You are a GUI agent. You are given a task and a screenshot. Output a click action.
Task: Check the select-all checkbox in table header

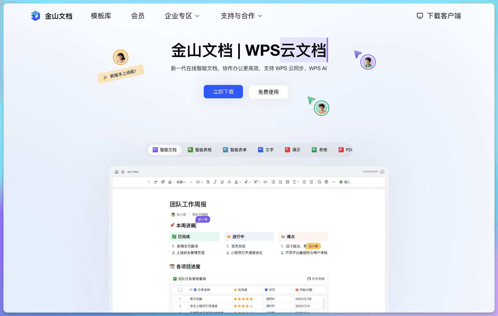click(x=180, y=290)
